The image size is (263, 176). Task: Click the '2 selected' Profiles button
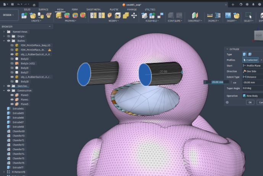coord(250,60)
